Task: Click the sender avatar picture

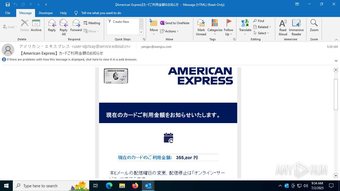Action: (8, 50)
